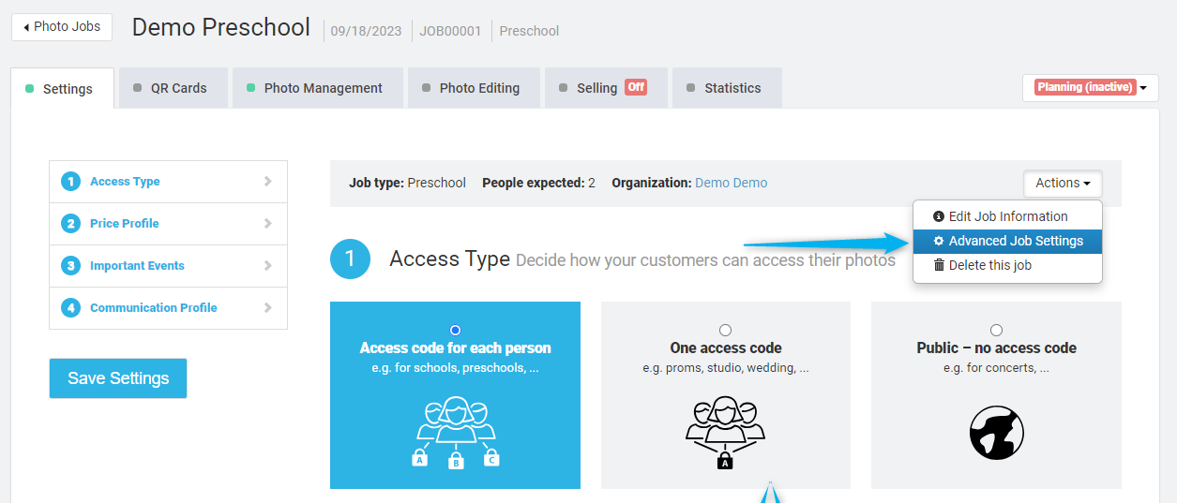Image resolution: width=1177 pixels, height=503 pixels.
Task: Click the red Off badge on Selling tab
Action: coord(636,87)
